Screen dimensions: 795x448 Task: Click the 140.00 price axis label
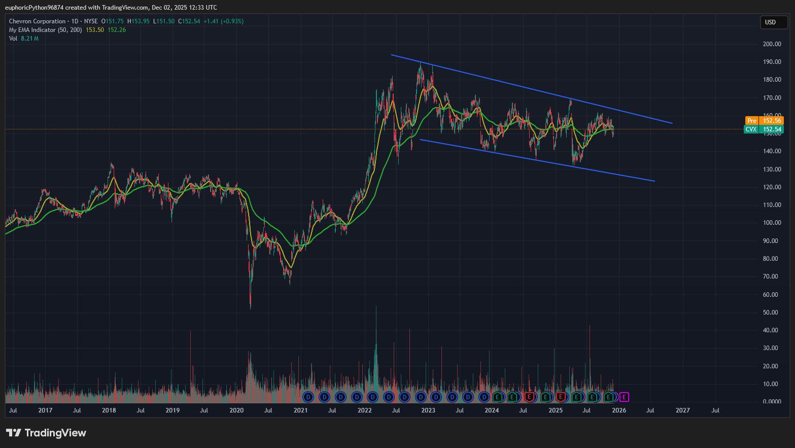click(772, 151)
